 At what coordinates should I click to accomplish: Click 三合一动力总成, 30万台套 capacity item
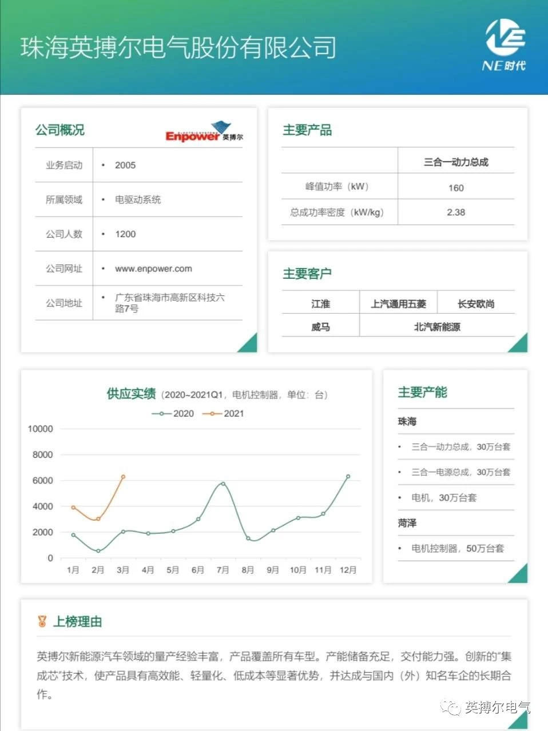coord(460,447)
